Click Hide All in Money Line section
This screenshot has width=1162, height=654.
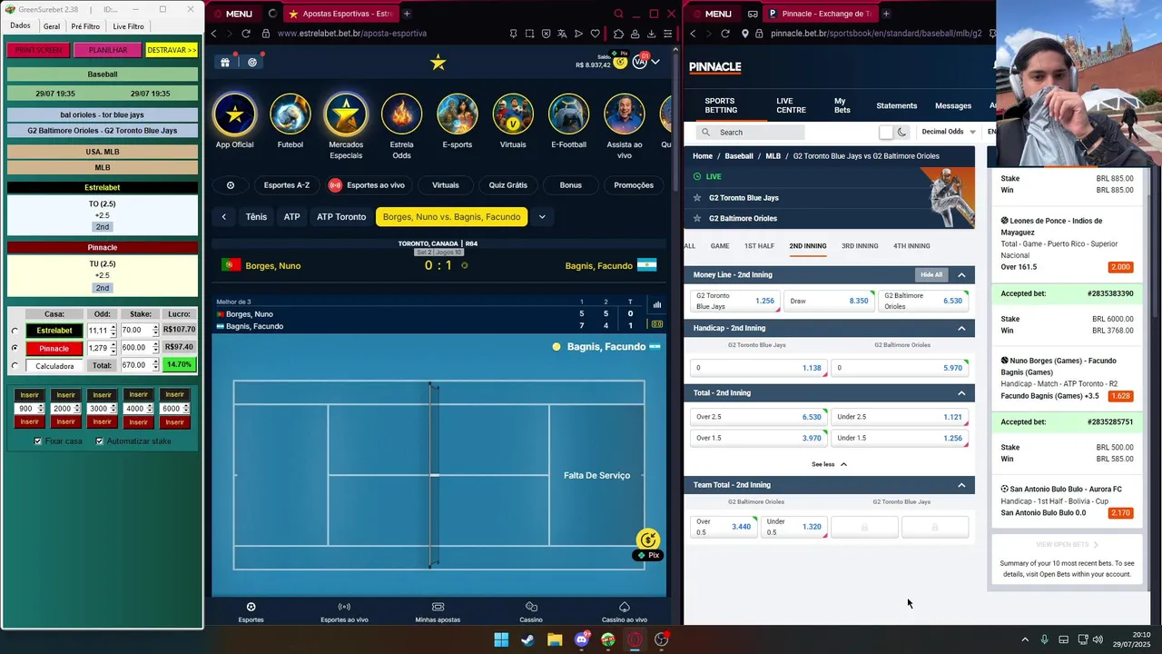(931, 275)
